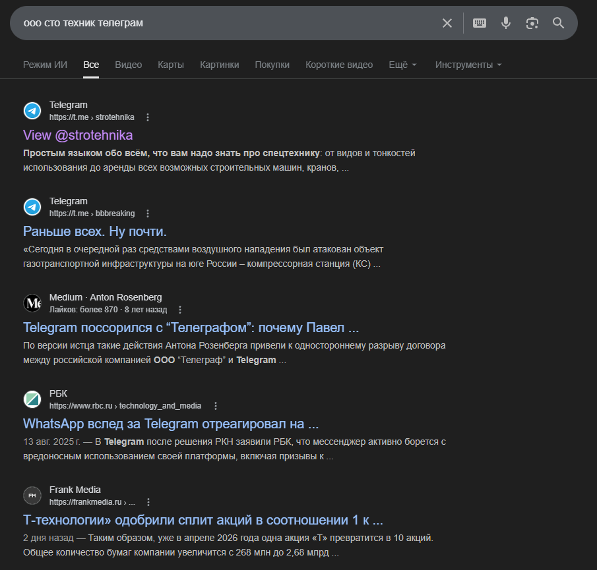This screenshot has height=570, width=597.
Task: Clear the search query with the X button
Action: click(447, 23)
